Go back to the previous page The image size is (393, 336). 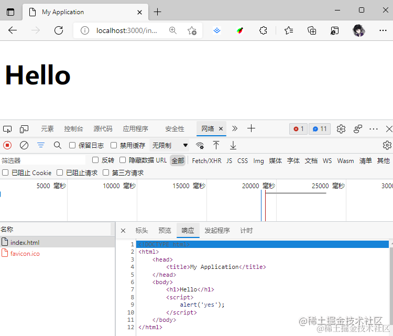pyautogui.click(x=12, y=30)
